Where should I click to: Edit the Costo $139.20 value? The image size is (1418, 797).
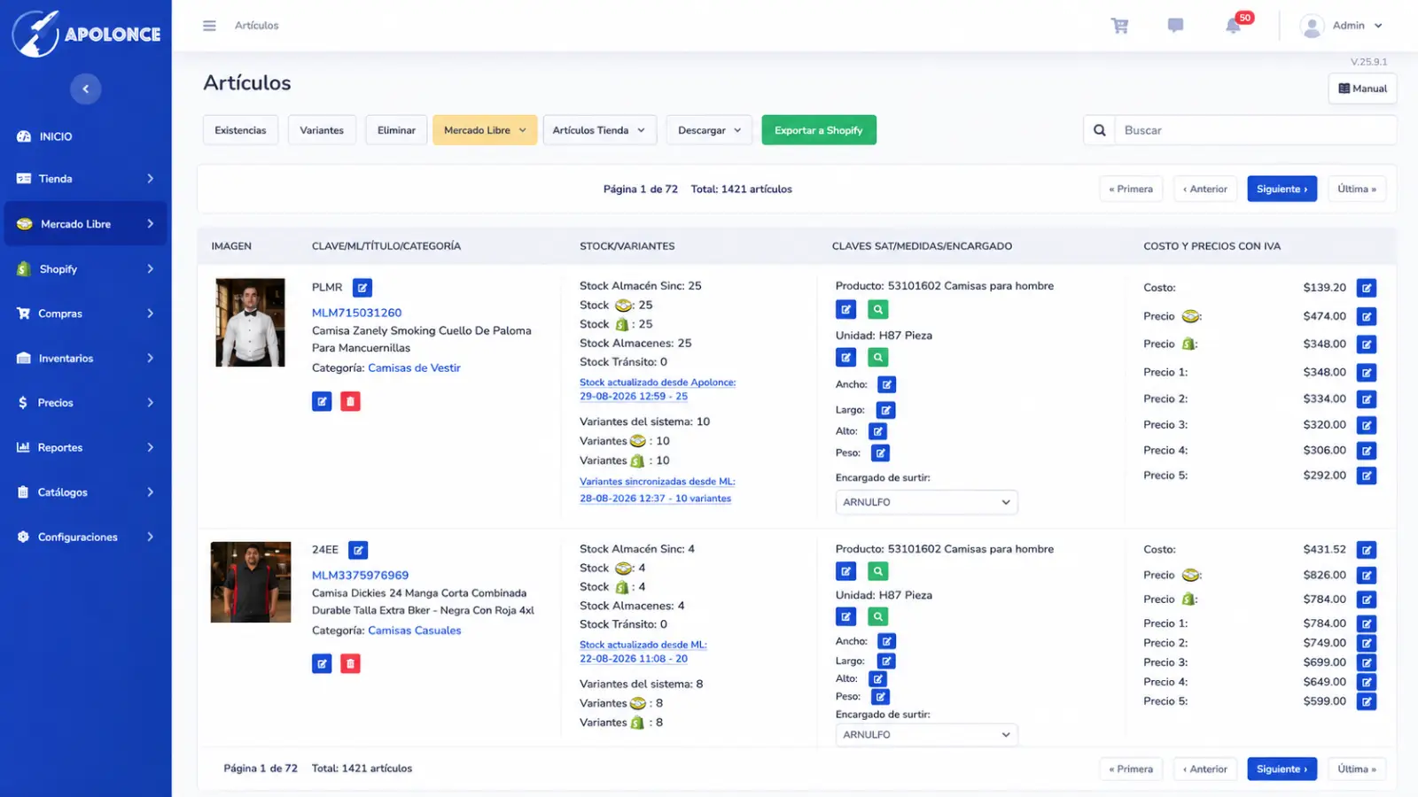tap(1367, 288)
